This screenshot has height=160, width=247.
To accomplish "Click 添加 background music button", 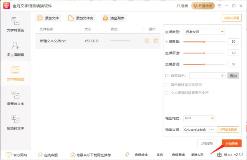I will (233, 76).
